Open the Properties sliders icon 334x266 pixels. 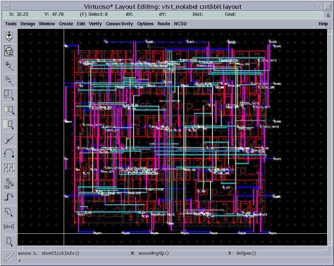pyautogui.click(x=9, y=168)
